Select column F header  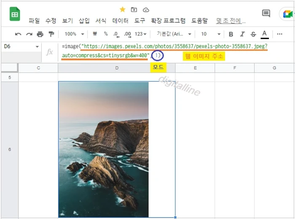tap(235, 68)
